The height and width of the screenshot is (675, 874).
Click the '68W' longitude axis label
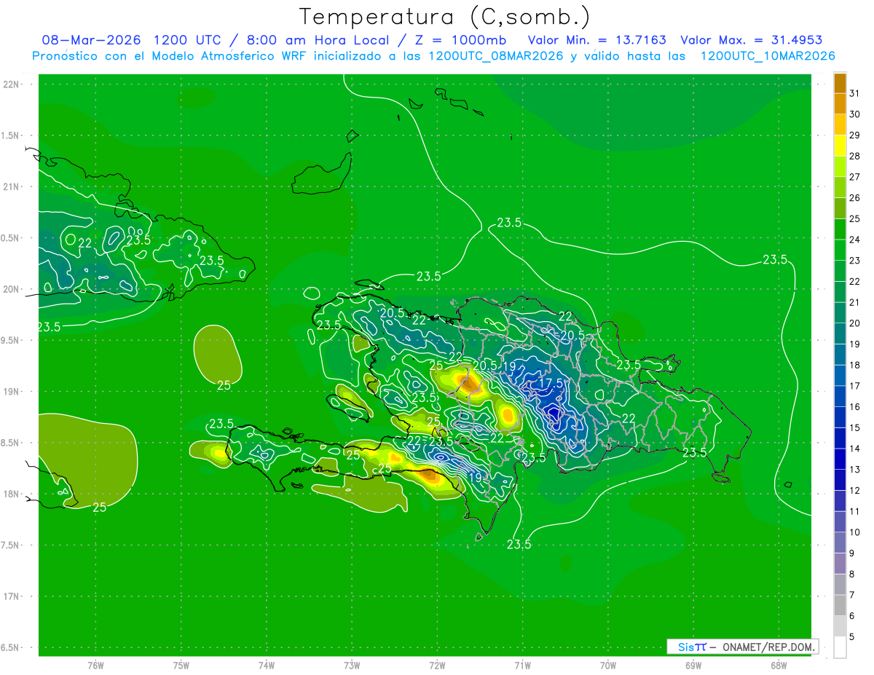[779, 666]
